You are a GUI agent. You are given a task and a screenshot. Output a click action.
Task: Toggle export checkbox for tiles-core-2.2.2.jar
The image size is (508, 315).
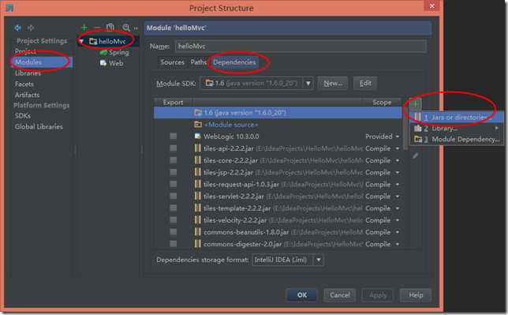(x=174, y=160)
